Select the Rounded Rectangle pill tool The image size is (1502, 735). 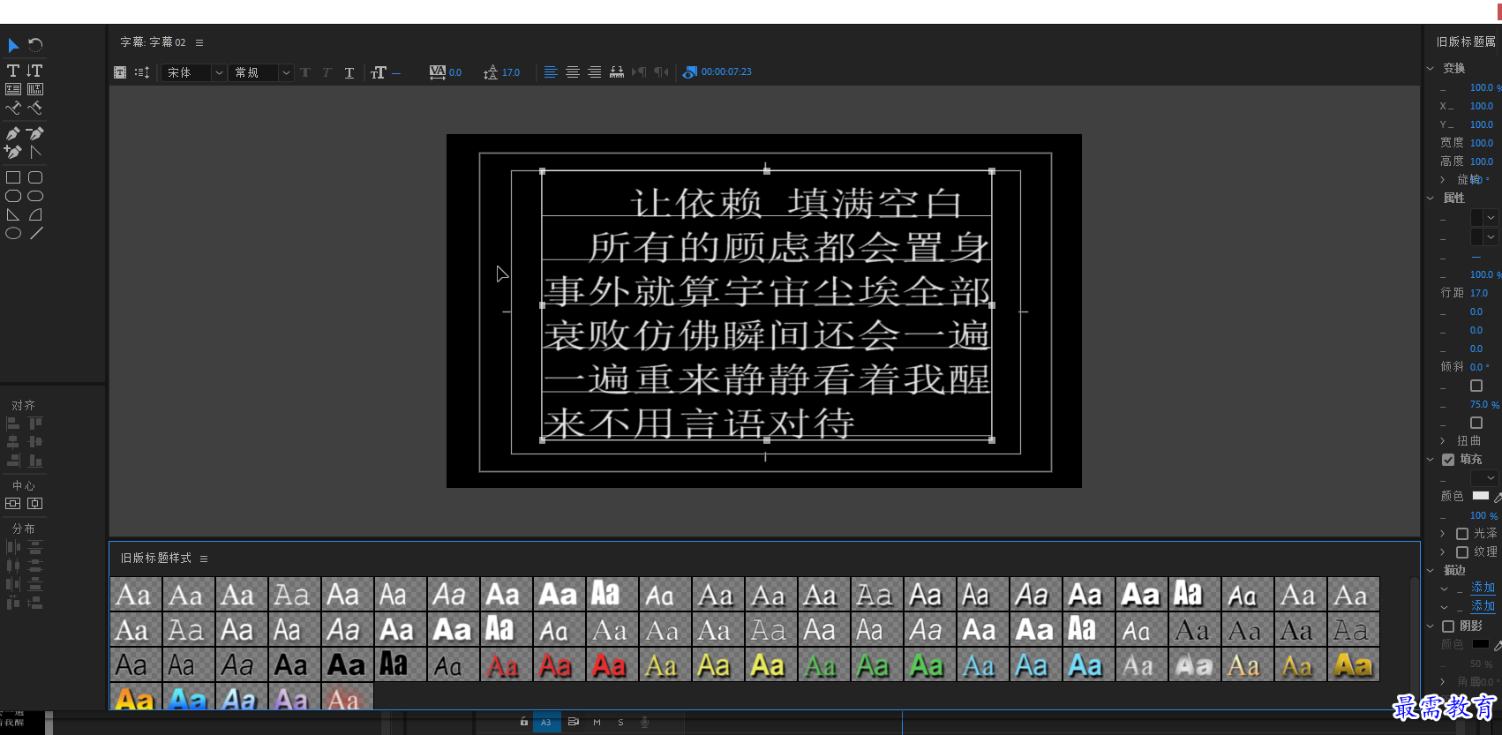click(x=35, y=196)
